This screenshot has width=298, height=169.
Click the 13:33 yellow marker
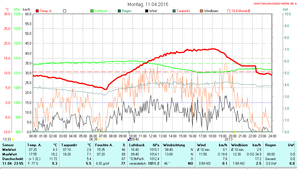coord(13,139)
